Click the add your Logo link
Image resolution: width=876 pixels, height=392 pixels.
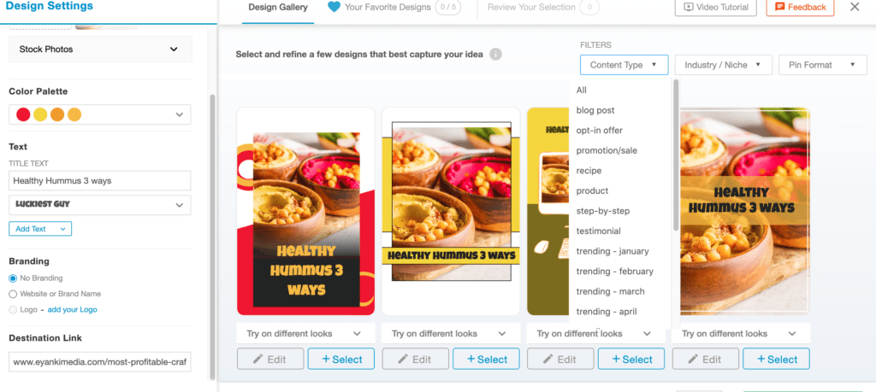[72, 309]
